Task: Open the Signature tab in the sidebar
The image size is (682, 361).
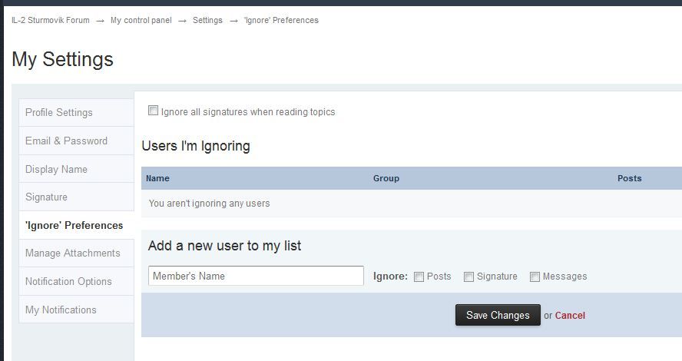Action: pos(46,197)
